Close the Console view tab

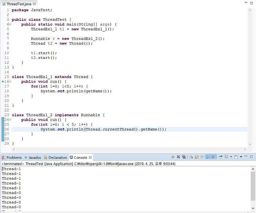(90, 157)
